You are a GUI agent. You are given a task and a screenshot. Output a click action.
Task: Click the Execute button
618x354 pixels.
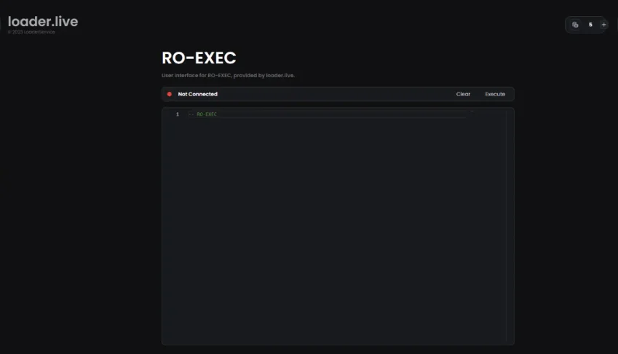pyautogui.click(x=495, y=94)
